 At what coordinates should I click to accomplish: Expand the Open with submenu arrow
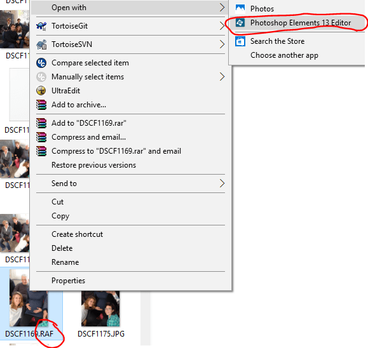tap(222, 8)
